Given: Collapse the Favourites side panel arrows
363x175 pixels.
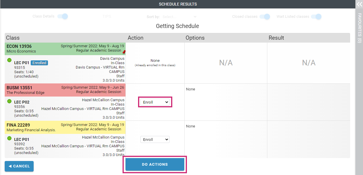Looking at the screenshot, I should click(x=359, y=4).
